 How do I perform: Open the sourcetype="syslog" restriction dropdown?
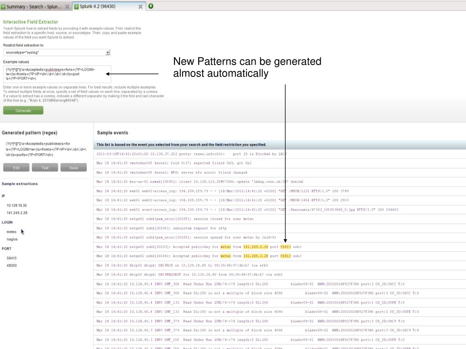coord(57,52)
